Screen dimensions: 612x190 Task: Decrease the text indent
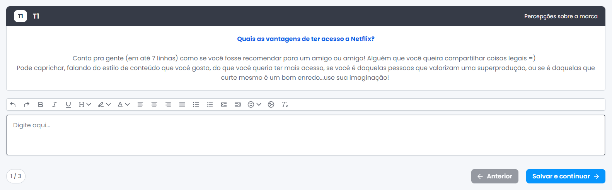238,104
